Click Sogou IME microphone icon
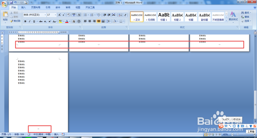Screen dimensions: 257x138 [238, 126]
